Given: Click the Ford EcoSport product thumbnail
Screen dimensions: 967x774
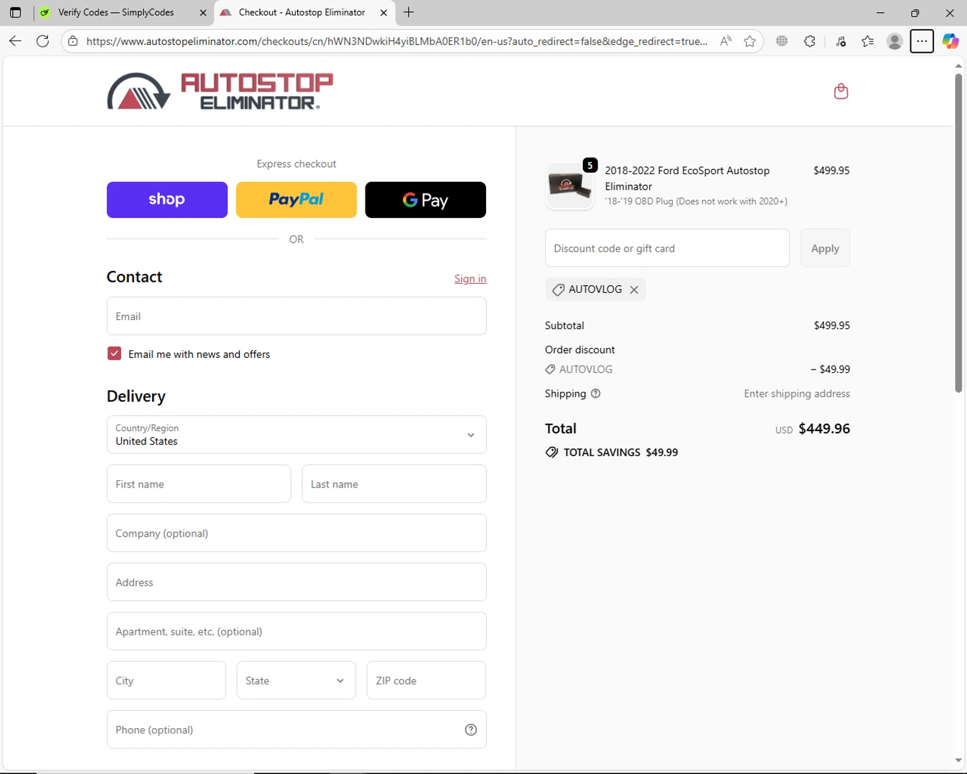Looking at the screenshot, I should tap(569, 186).
